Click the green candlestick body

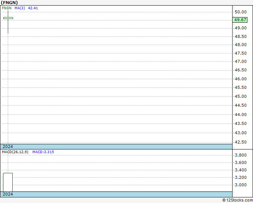click(8, 18)
